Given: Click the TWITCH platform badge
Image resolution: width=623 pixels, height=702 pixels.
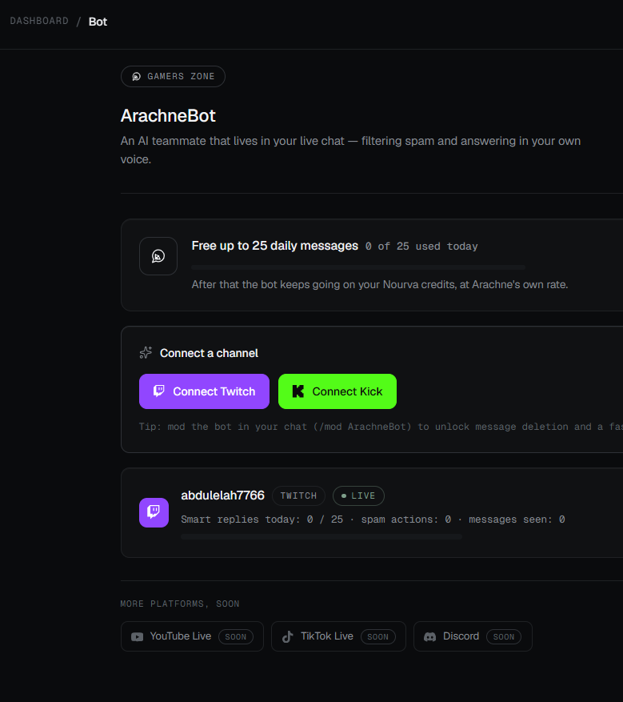Looking at the screenshot, I should click(298, 495).
